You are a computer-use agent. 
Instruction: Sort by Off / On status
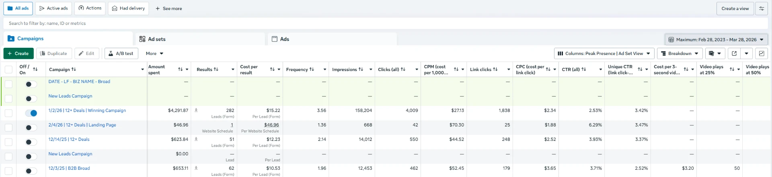point(35,69)
